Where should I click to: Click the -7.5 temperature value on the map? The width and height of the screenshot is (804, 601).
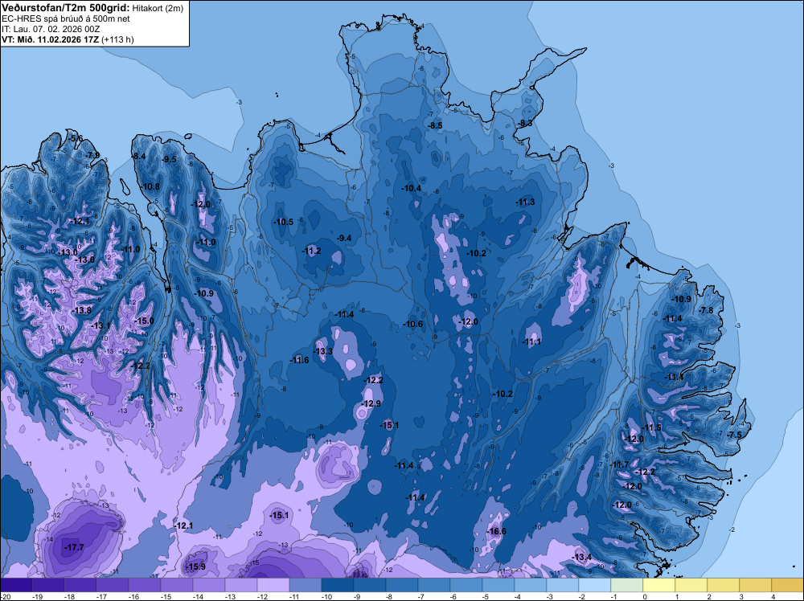[x=735, y=435]
